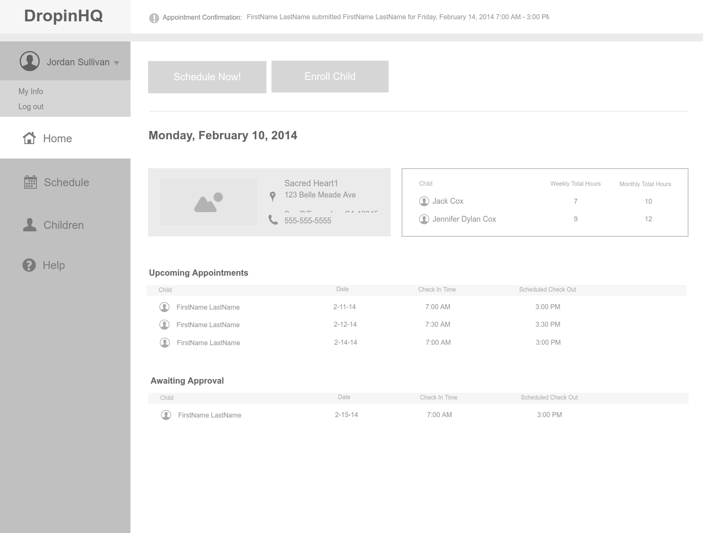The height and width of the screenshot is (533, 704).
Task: Open the Schedule section
Action: [x=67, y=182]
